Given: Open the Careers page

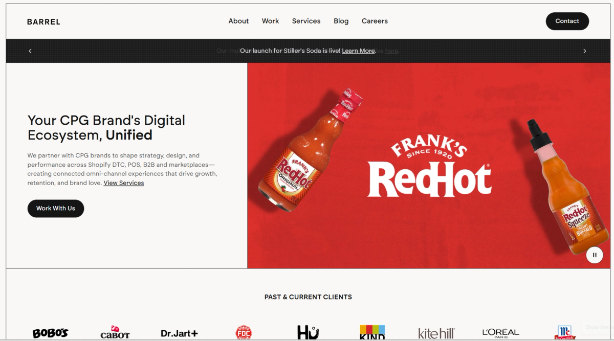Looking at the screenshot, I should [x=375, y=21].
